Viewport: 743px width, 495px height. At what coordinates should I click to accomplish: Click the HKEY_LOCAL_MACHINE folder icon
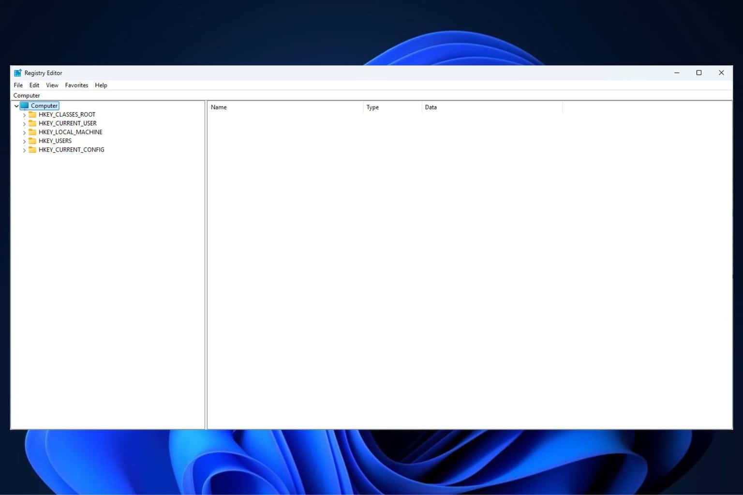32,132
